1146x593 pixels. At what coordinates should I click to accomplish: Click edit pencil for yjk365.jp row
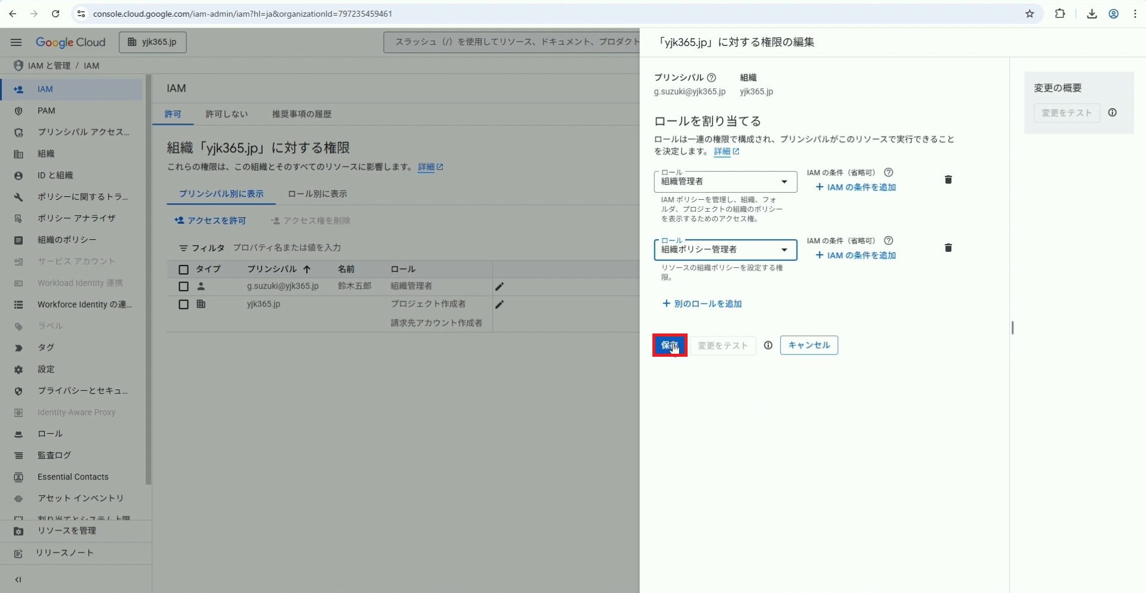(500, 304)
